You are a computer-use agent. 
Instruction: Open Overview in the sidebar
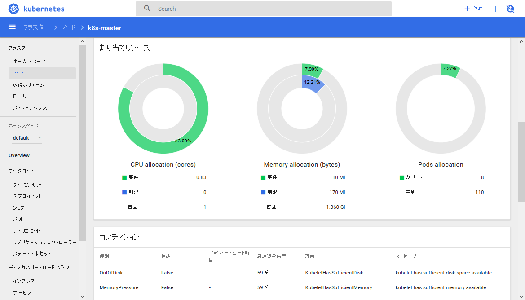(x=19, y=155)
